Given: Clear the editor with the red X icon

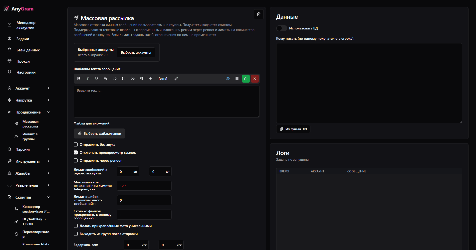Looking at the screenshot, I should [x=254, y=79].
